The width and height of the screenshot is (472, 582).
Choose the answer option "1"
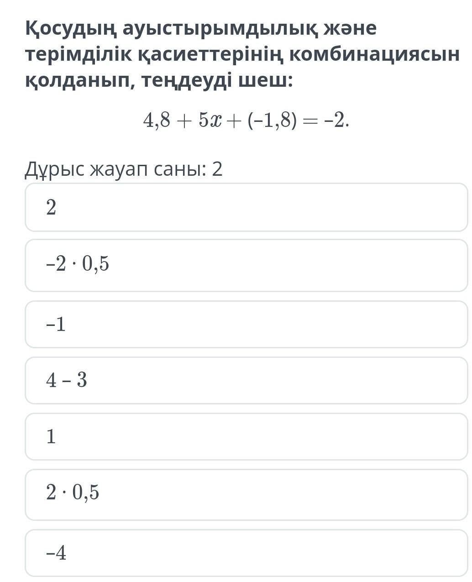246,436
